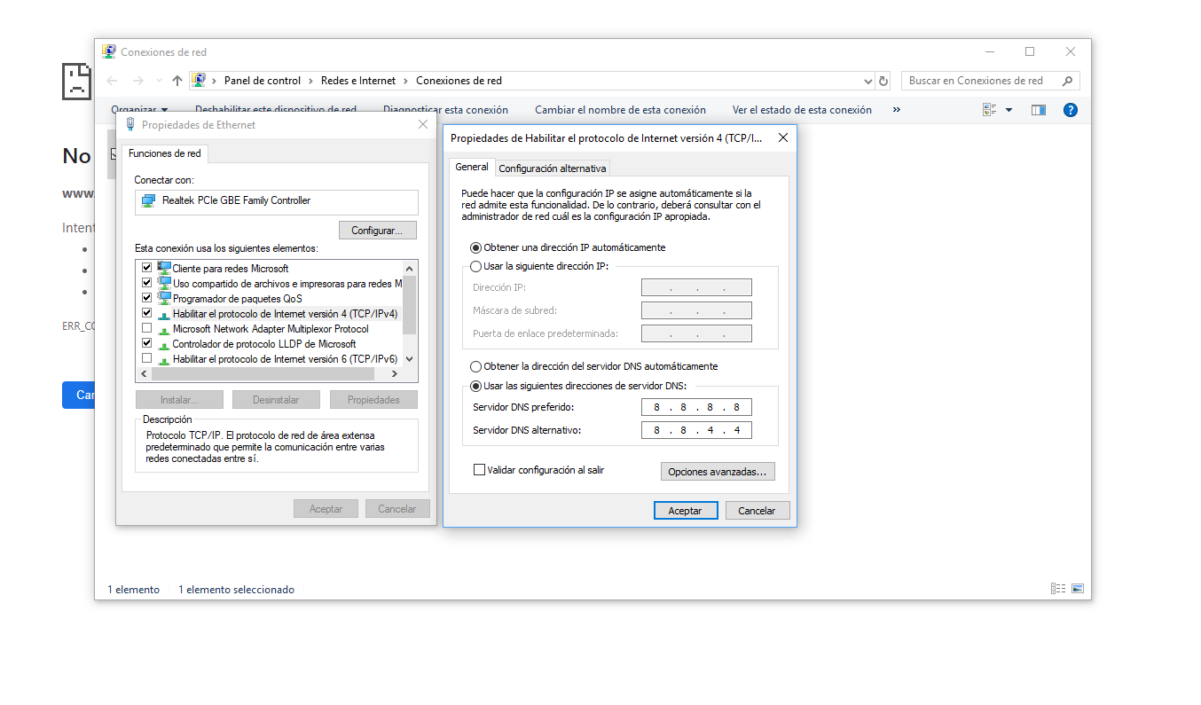Click the forward navigation arrow

coord(137,81)
